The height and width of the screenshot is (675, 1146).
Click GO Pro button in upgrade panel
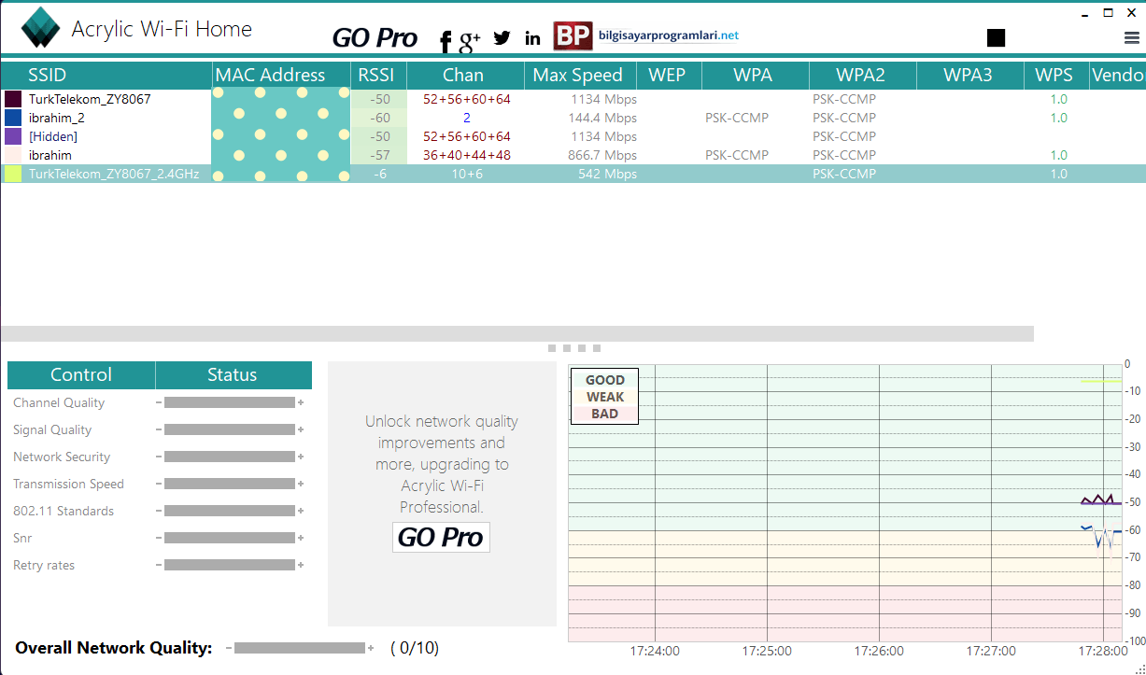pos(441,537)
